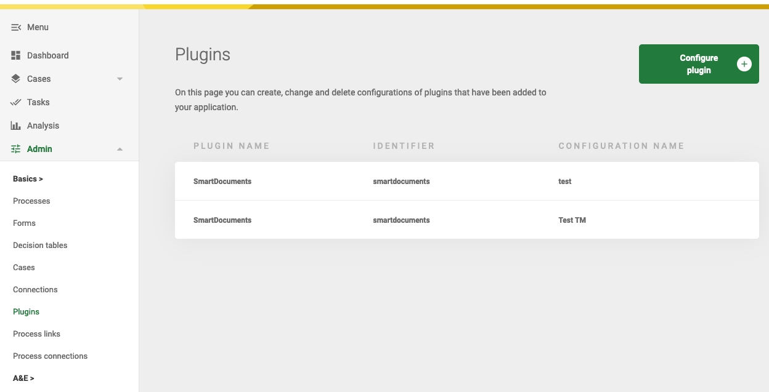Viewport: 769px width, 392px height.
Task: Click the Dashboard grid icon
Action: pos(16,55)
